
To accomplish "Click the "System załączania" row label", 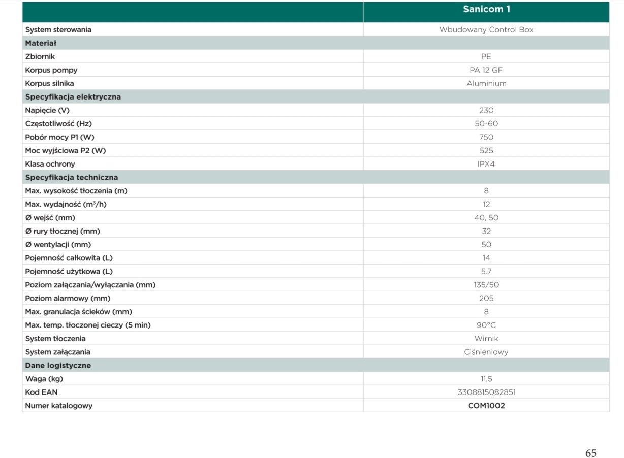I will pyautogui.click(x=57, y=352).
